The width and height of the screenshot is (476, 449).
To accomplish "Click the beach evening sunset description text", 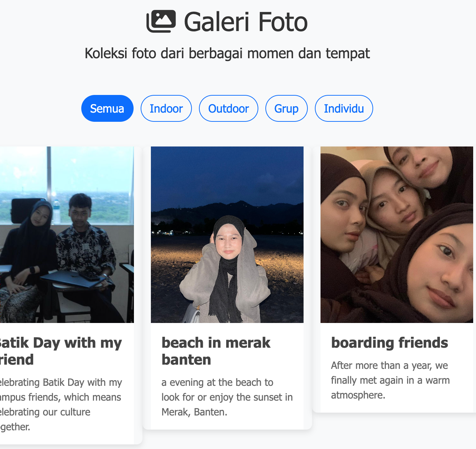I will coord(227,397).
